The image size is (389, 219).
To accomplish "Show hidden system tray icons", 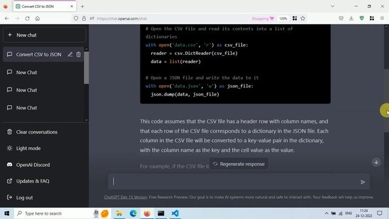I will pyautogui.click(x=326, y=214).
